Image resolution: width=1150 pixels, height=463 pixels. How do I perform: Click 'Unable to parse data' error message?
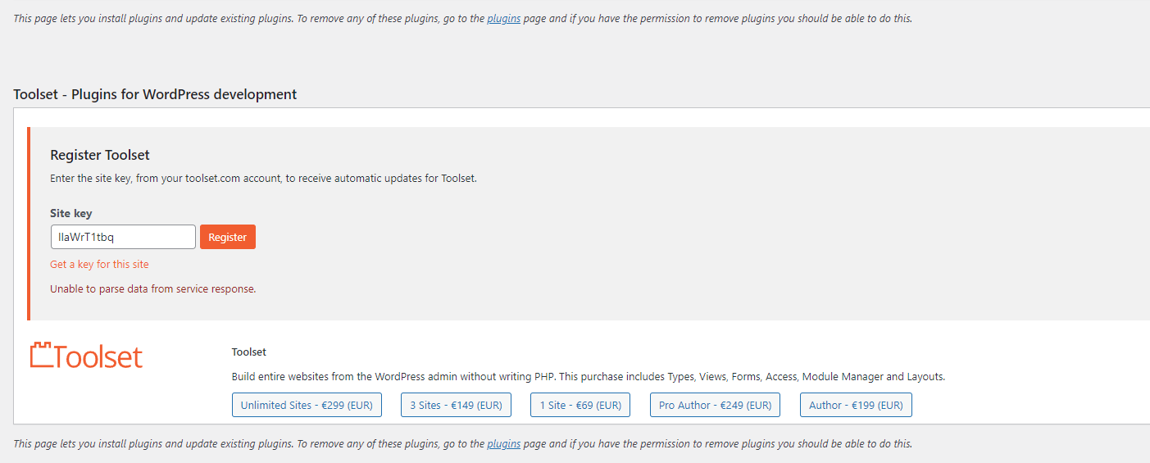153,288
